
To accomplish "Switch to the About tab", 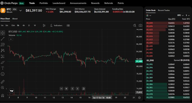I will coord(15,19).
